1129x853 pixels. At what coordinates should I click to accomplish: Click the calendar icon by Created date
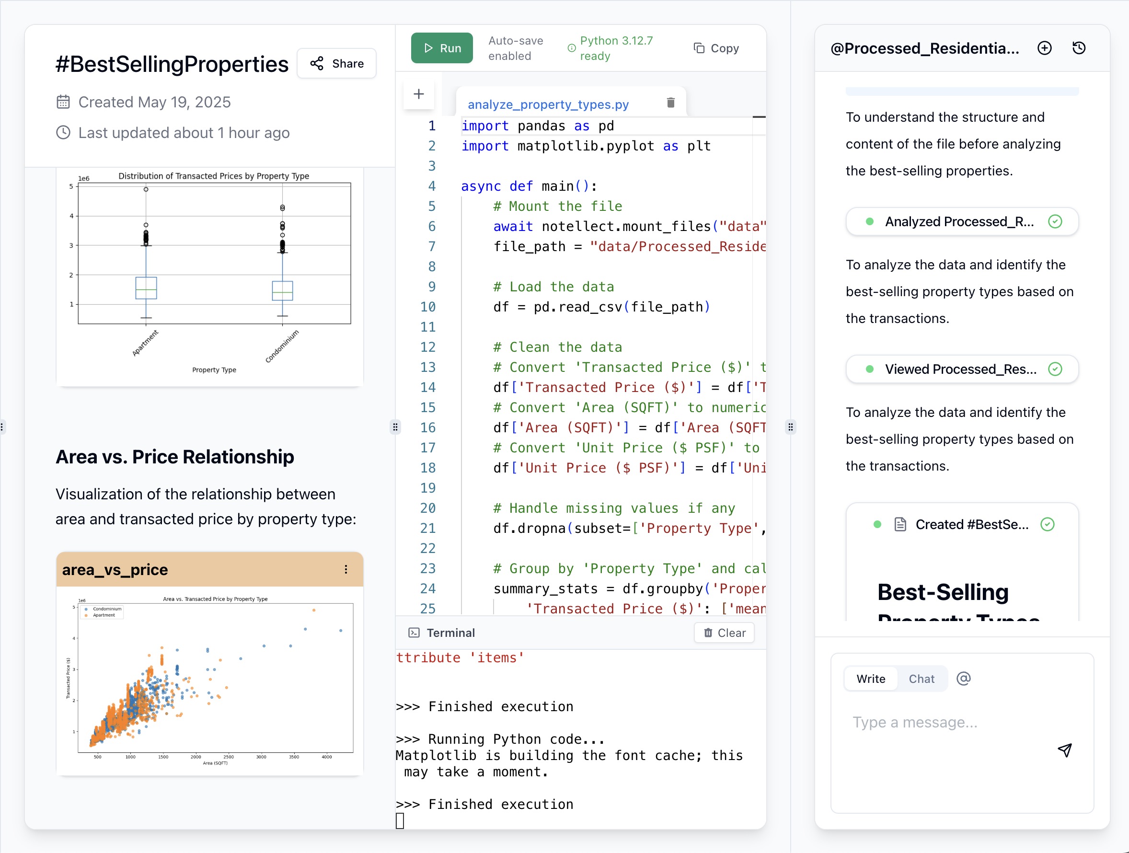click(x=63, y=102)
